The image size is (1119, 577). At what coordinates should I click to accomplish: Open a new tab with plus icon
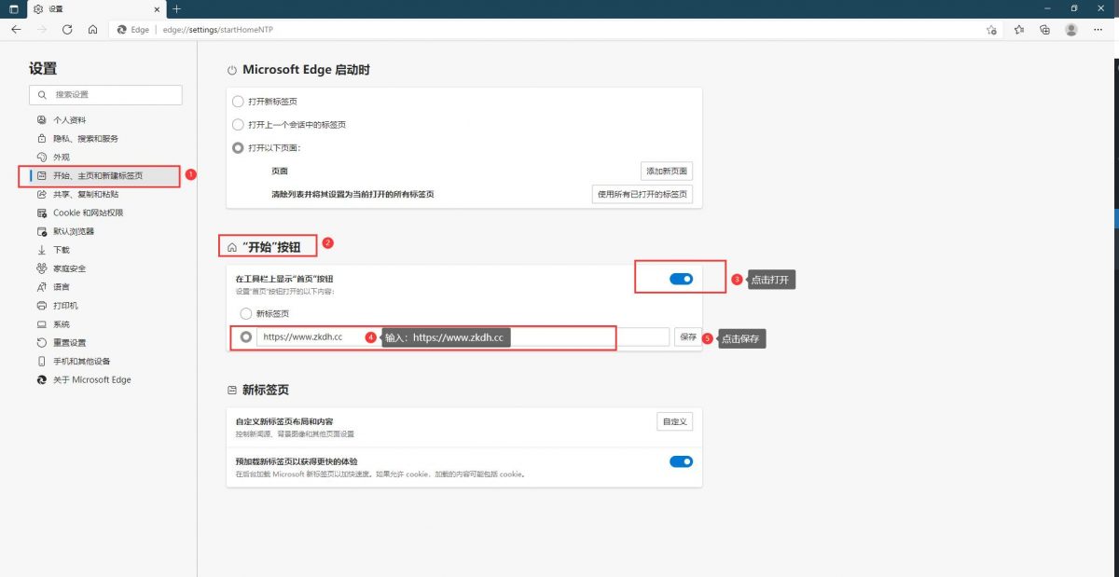(177, 9)
